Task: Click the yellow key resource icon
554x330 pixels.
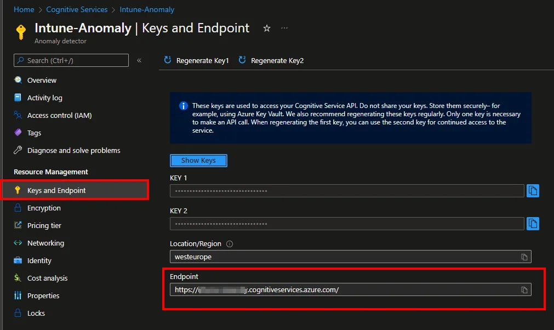Action: tap(21, 32)
